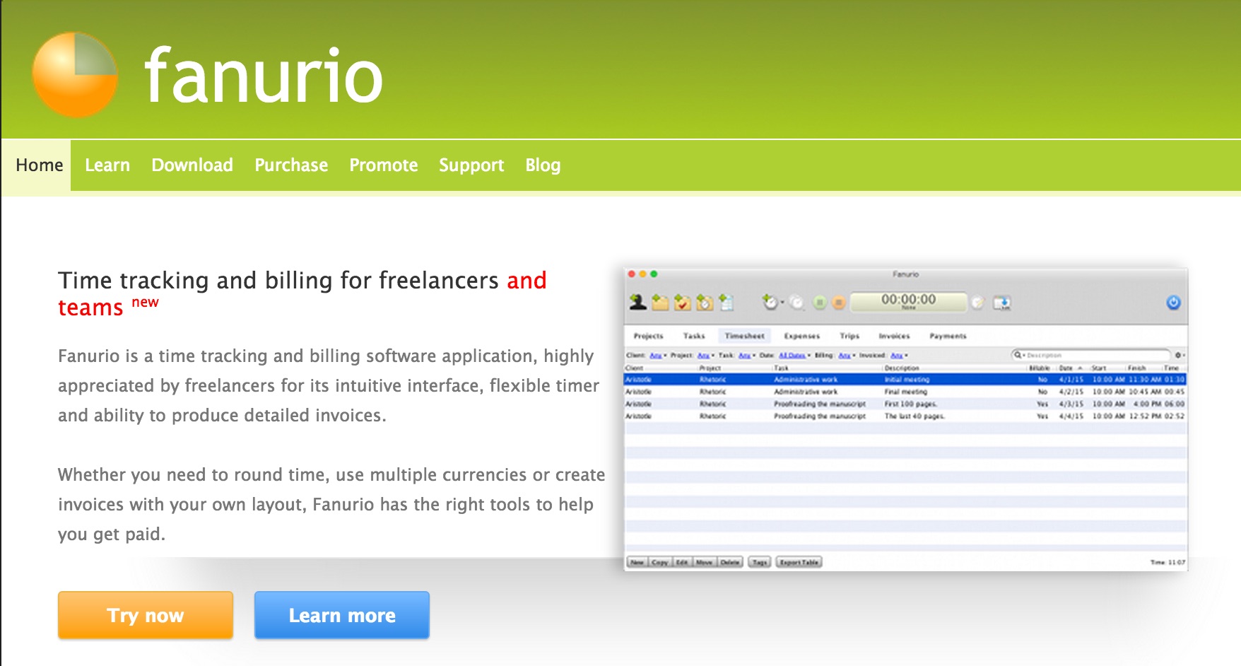Go to the Purchase navigation item
Viewport: 1241px width, 666px height.
pyautogui.click(x=291, y=165)
